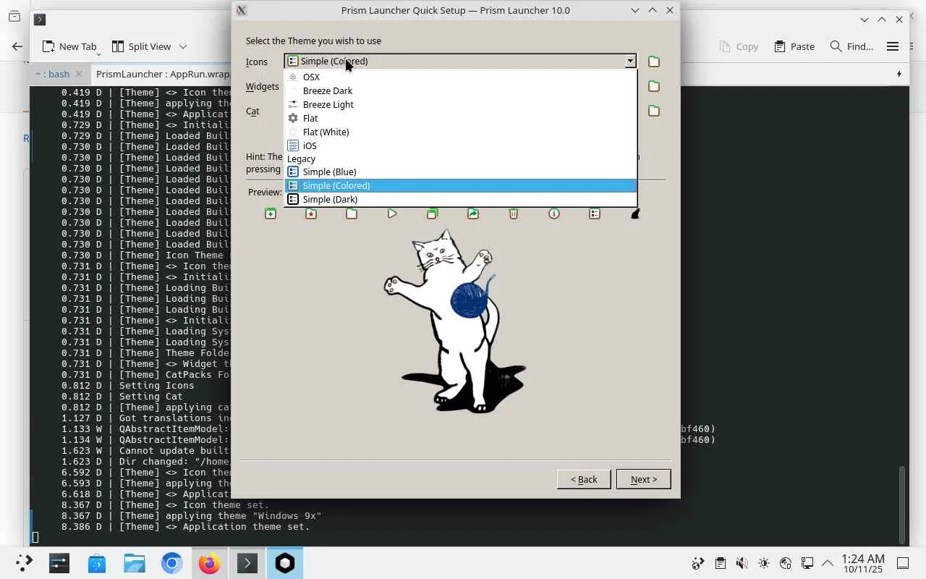Select the highlighted Simple (Colored) entry
The height and width of the screenshot is (579, 926).
460,185
